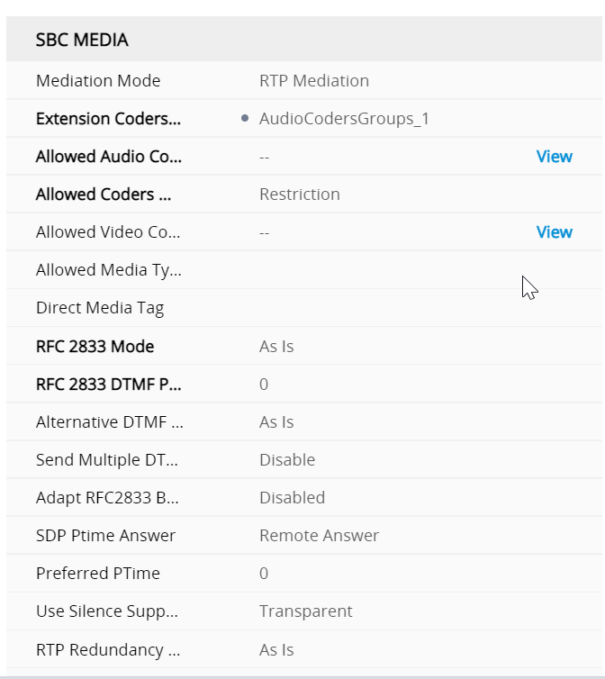Viewport: 605px width, 679px height.
Task: Select the Mediation Mode label
Action: click(98, 81)
